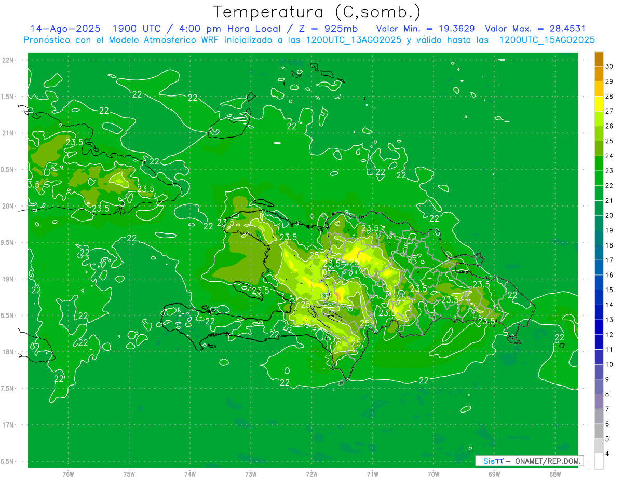
Task: Click the "74W" longitude axis label
Action: pyautogui.click(x=190, y=474)
